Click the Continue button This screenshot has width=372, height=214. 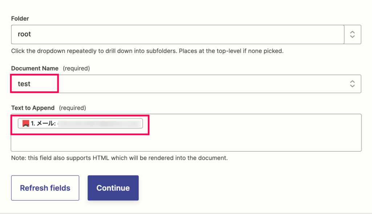click(113, 188)
